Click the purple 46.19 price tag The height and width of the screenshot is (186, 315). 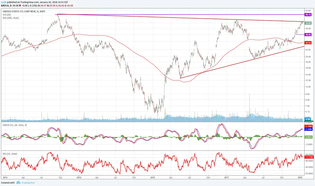coord(308,15)
